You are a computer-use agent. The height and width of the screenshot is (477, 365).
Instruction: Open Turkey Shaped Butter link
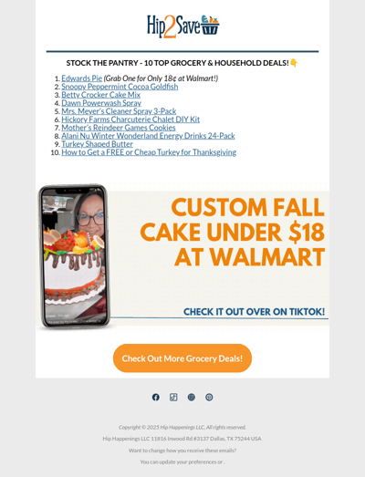(x=97, y=144)
